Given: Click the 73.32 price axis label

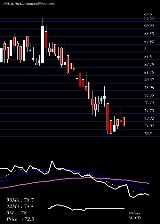Looking at the screenshot, I should tap(149, 118).
